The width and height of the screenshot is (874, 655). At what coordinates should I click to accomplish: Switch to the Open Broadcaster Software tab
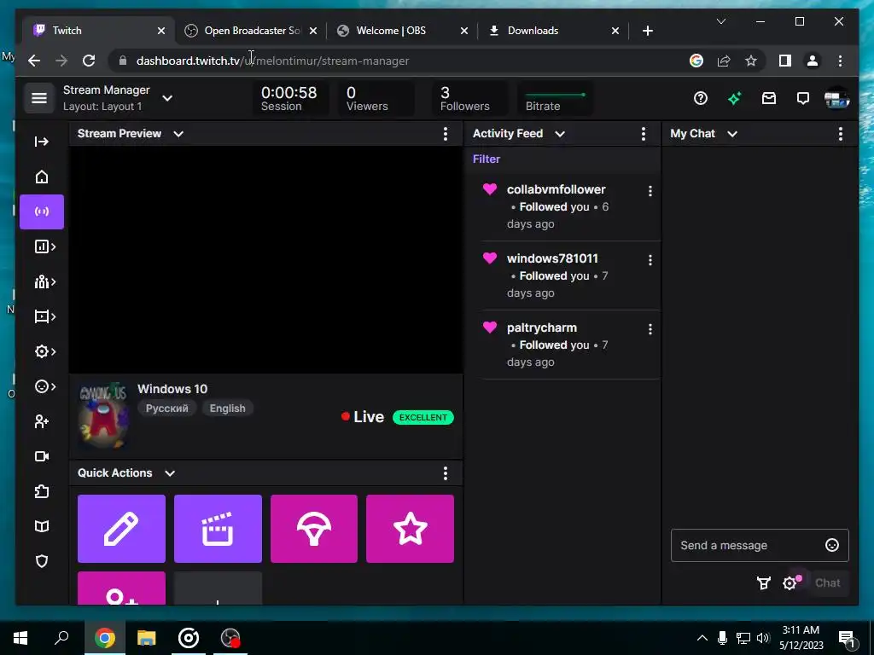(x=251, y=31)
